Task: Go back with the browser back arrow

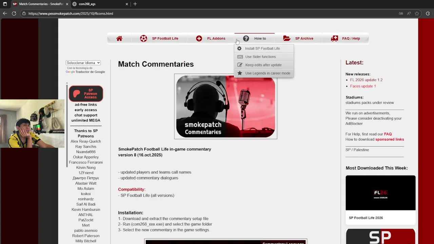Action: [5, 14]
